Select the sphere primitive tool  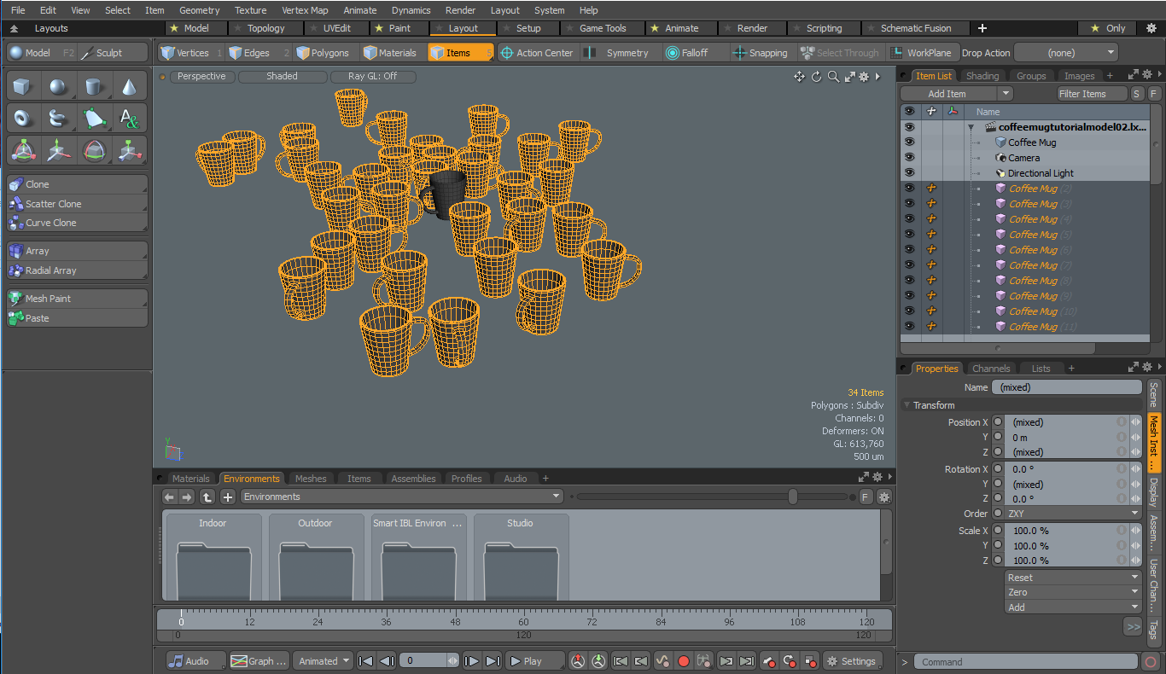58,87
